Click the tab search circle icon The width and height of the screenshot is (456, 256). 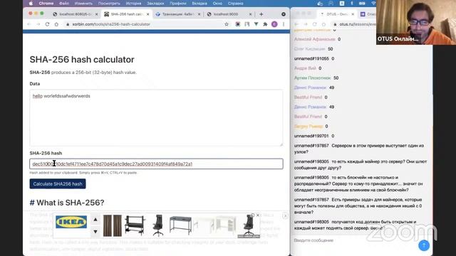[x=284, y=14]
